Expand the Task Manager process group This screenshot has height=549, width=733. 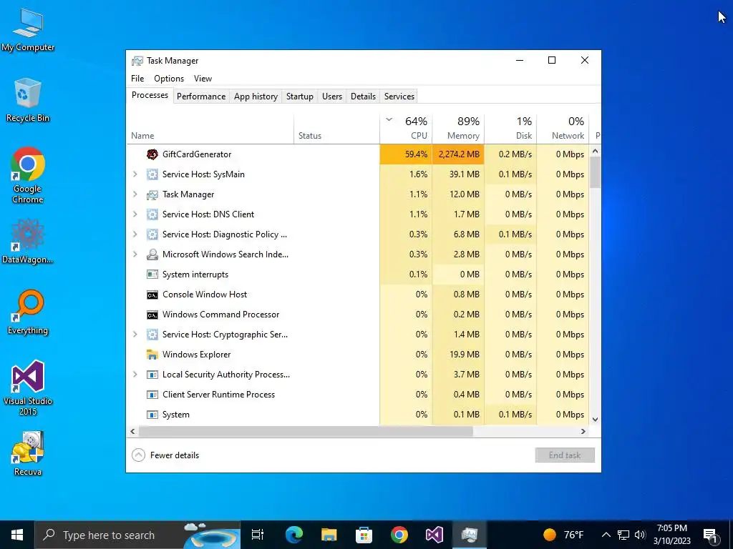pos(135,194)
